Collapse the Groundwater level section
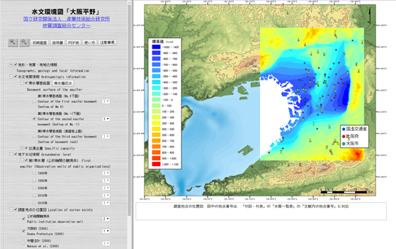The image size is (396, 249). point(11,154)
